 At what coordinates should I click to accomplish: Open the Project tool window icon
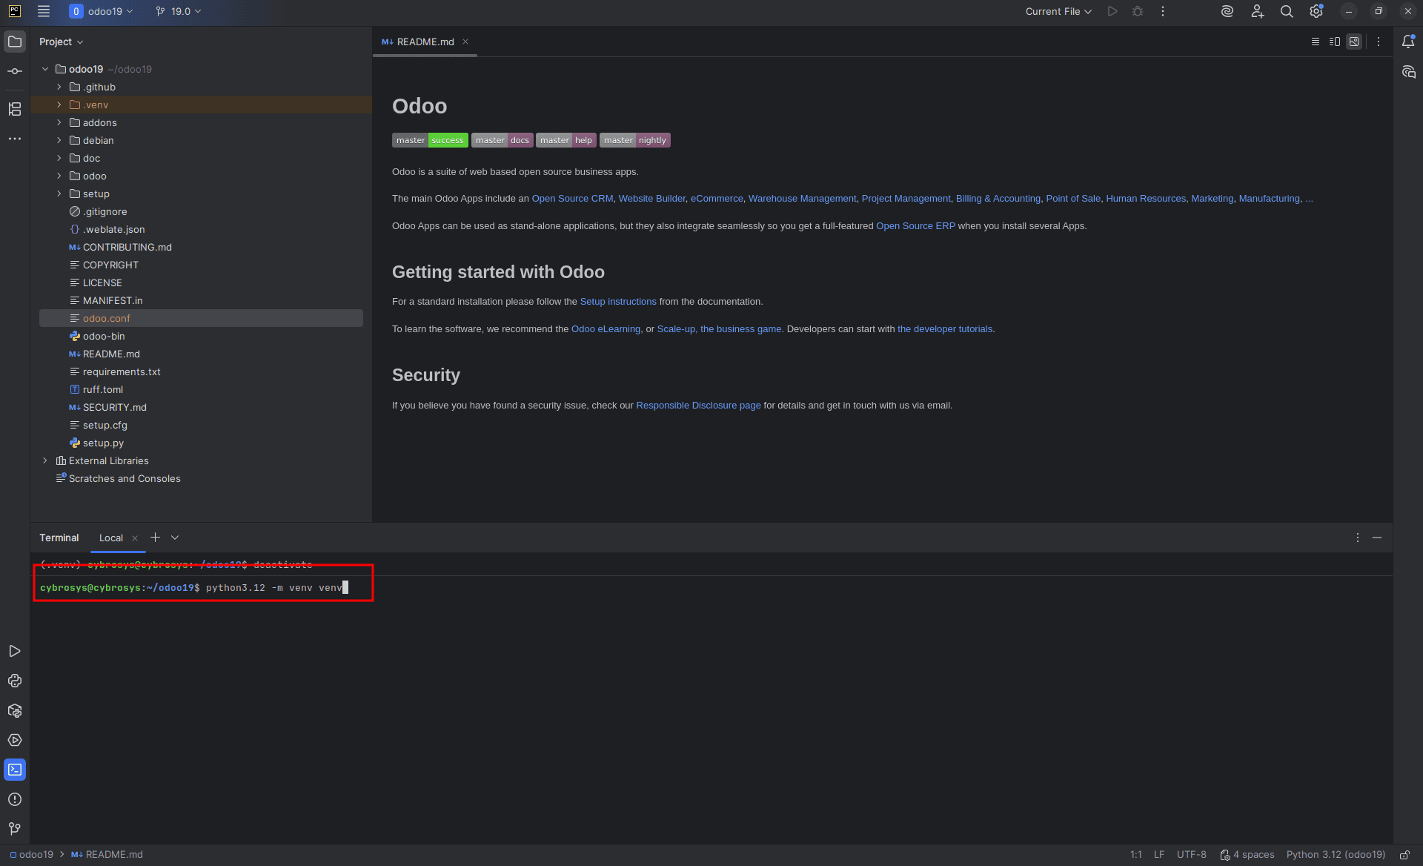(15, 42)
